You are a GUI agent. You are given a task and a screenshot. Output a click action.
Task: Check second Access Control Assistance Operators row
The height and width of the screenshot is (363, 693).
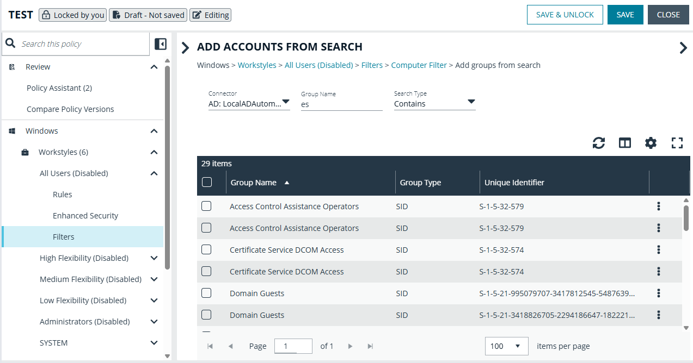point(206,228)
